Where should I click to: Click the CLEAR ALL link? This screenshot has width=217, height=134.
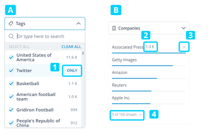(x=71, y=47)
